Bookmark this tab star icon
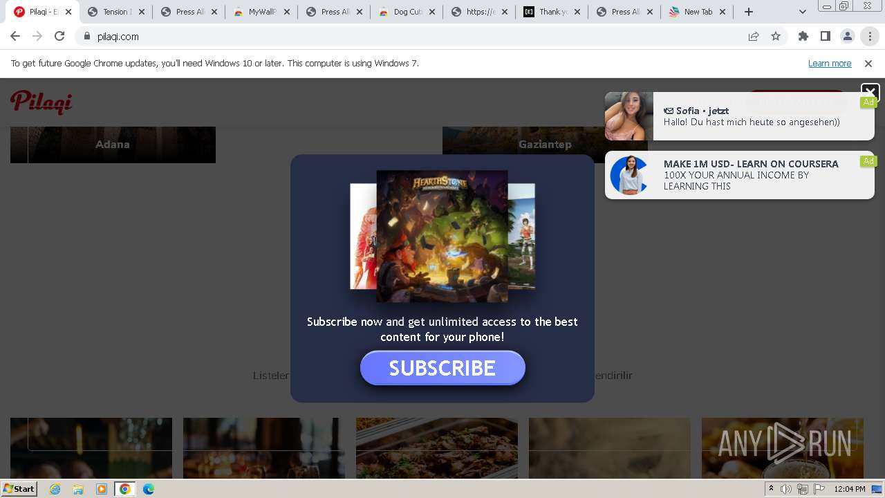The width and height of the screenshot is (885, 498). tap(776, 37)
